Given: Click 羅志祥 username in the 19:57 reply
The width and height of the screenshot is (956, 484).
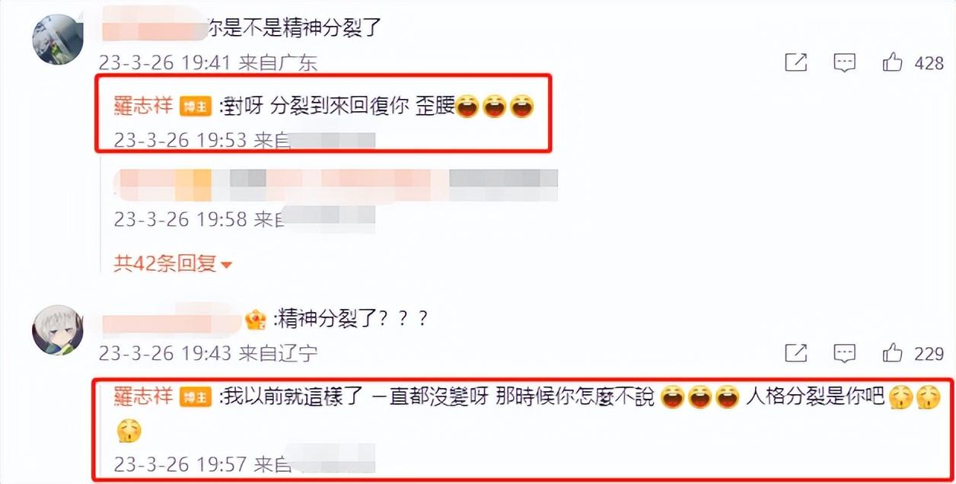Looking at the screenshot, I should coord(144,397).
